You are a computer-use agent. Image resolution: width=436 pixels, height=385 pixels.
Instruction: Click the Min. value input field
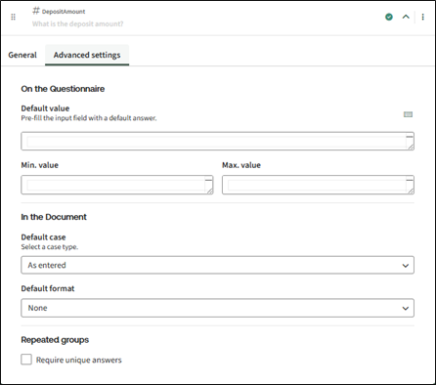[x=117, y=185]
